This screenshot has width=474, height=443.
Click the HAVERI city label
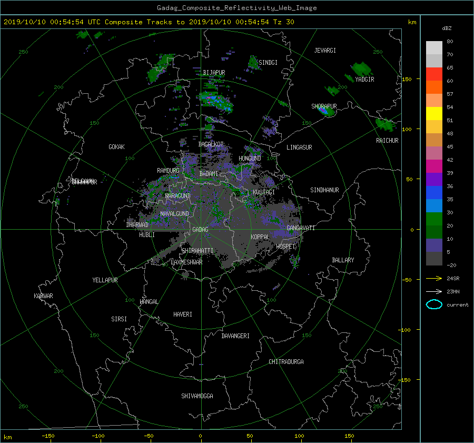point(183,314)
